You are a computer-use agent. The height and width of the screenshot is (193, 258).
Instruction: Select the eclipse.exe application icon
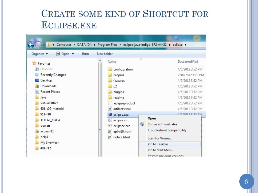(110, 114)
